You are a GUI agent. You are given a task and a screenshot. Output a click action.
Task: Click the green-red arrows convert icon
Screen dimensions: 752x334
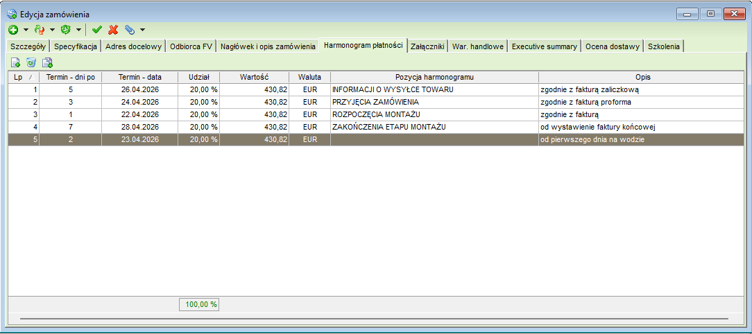coord(40,30)
